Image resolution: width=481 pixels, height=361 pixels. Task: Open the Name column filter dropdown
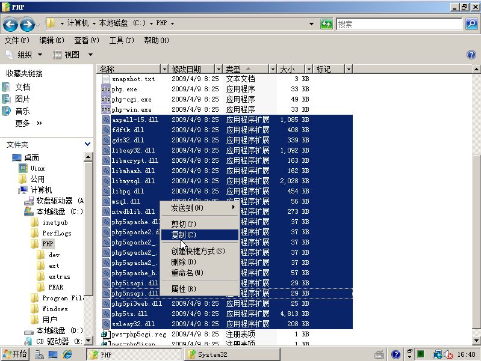pos(164,70)
